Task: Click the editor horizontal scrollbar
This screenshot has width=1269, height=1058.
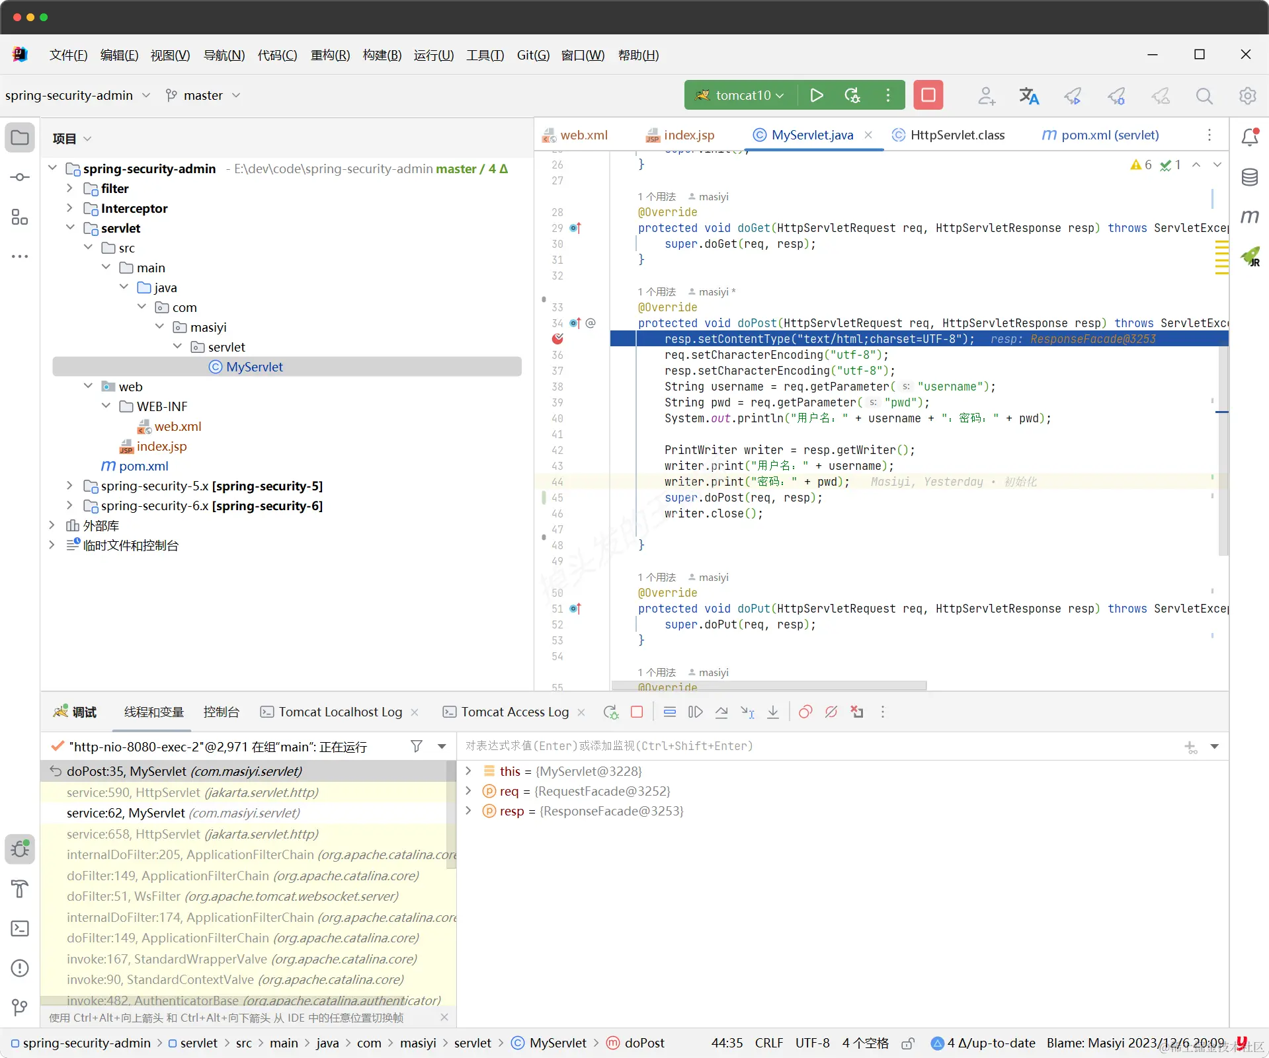Action: pyautogui.click(x=769, y=686)
